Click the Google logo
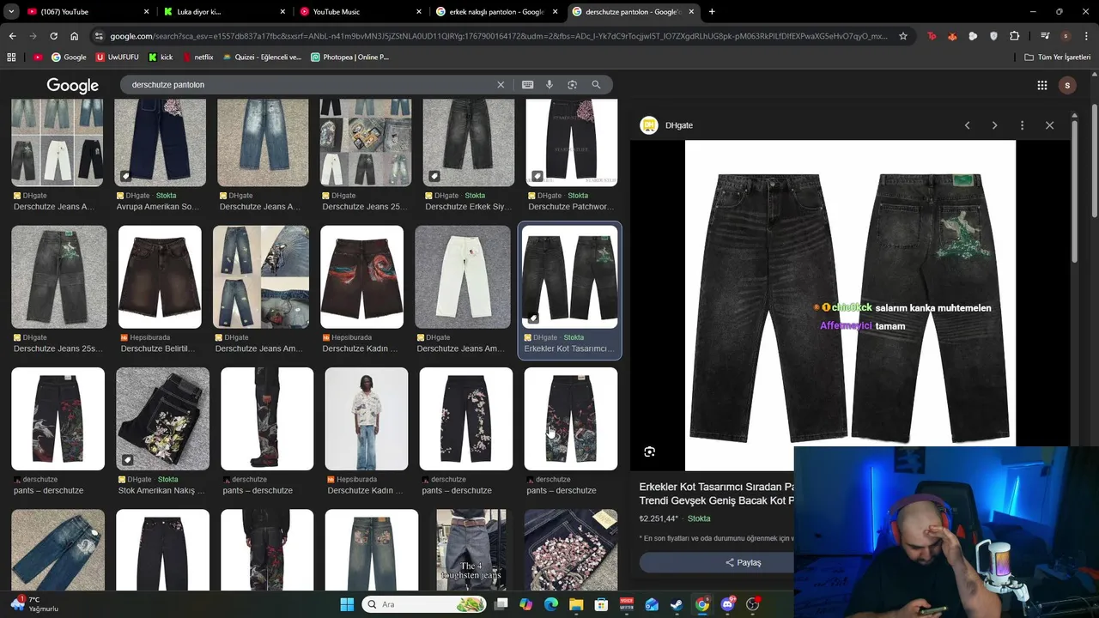The width and height of the screenshot is (1099, 618). click(x=72, y=85)
